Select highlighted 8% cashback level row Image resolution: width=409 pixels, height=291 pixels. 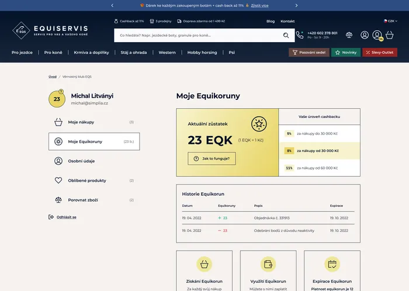tap(319, 151)
